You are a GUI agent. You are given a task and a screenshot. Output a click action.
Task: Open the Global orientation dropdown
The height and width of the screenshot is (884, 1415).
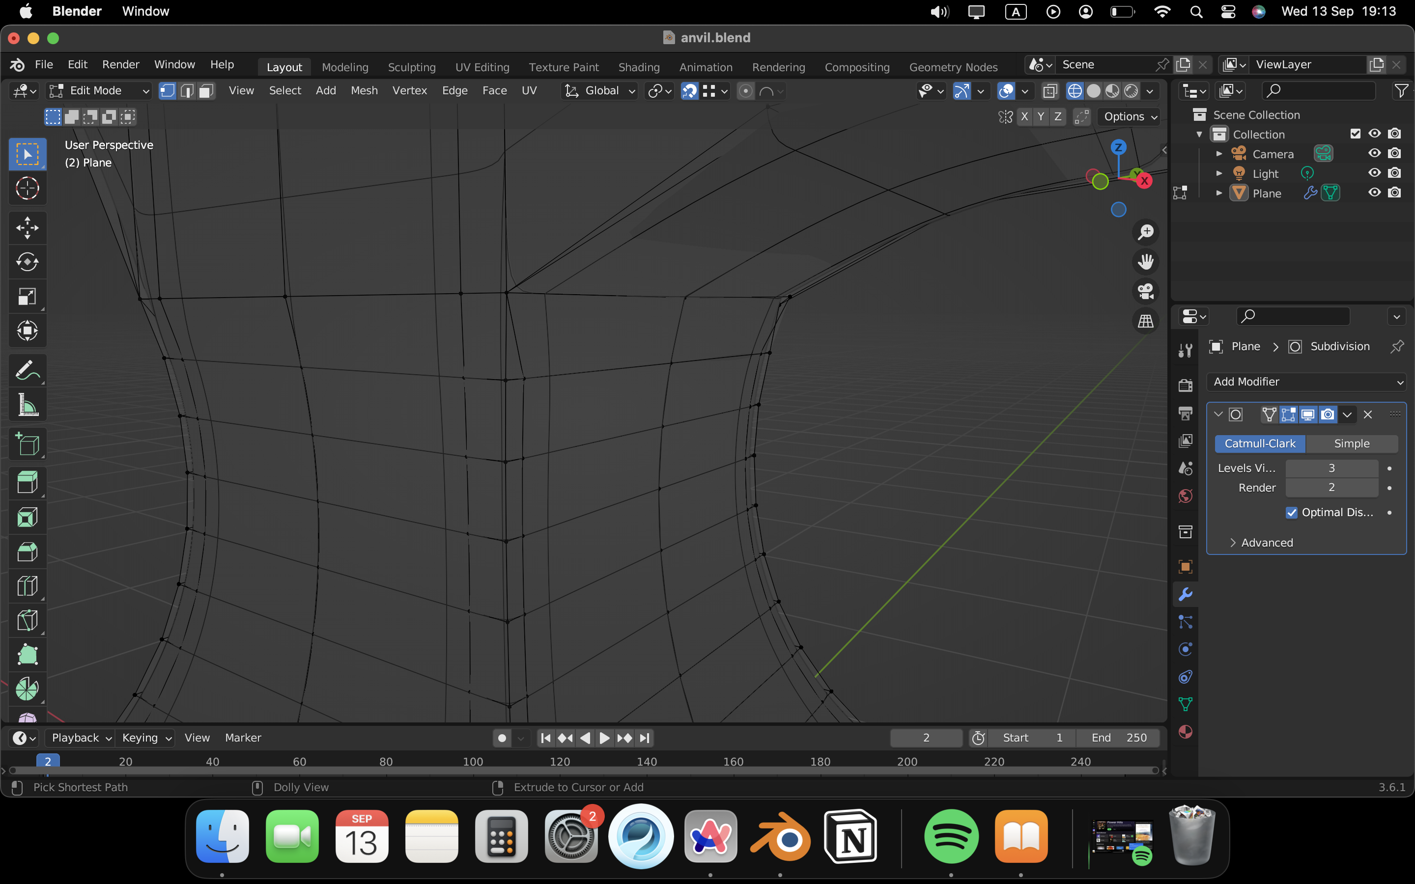click(599, 91)
